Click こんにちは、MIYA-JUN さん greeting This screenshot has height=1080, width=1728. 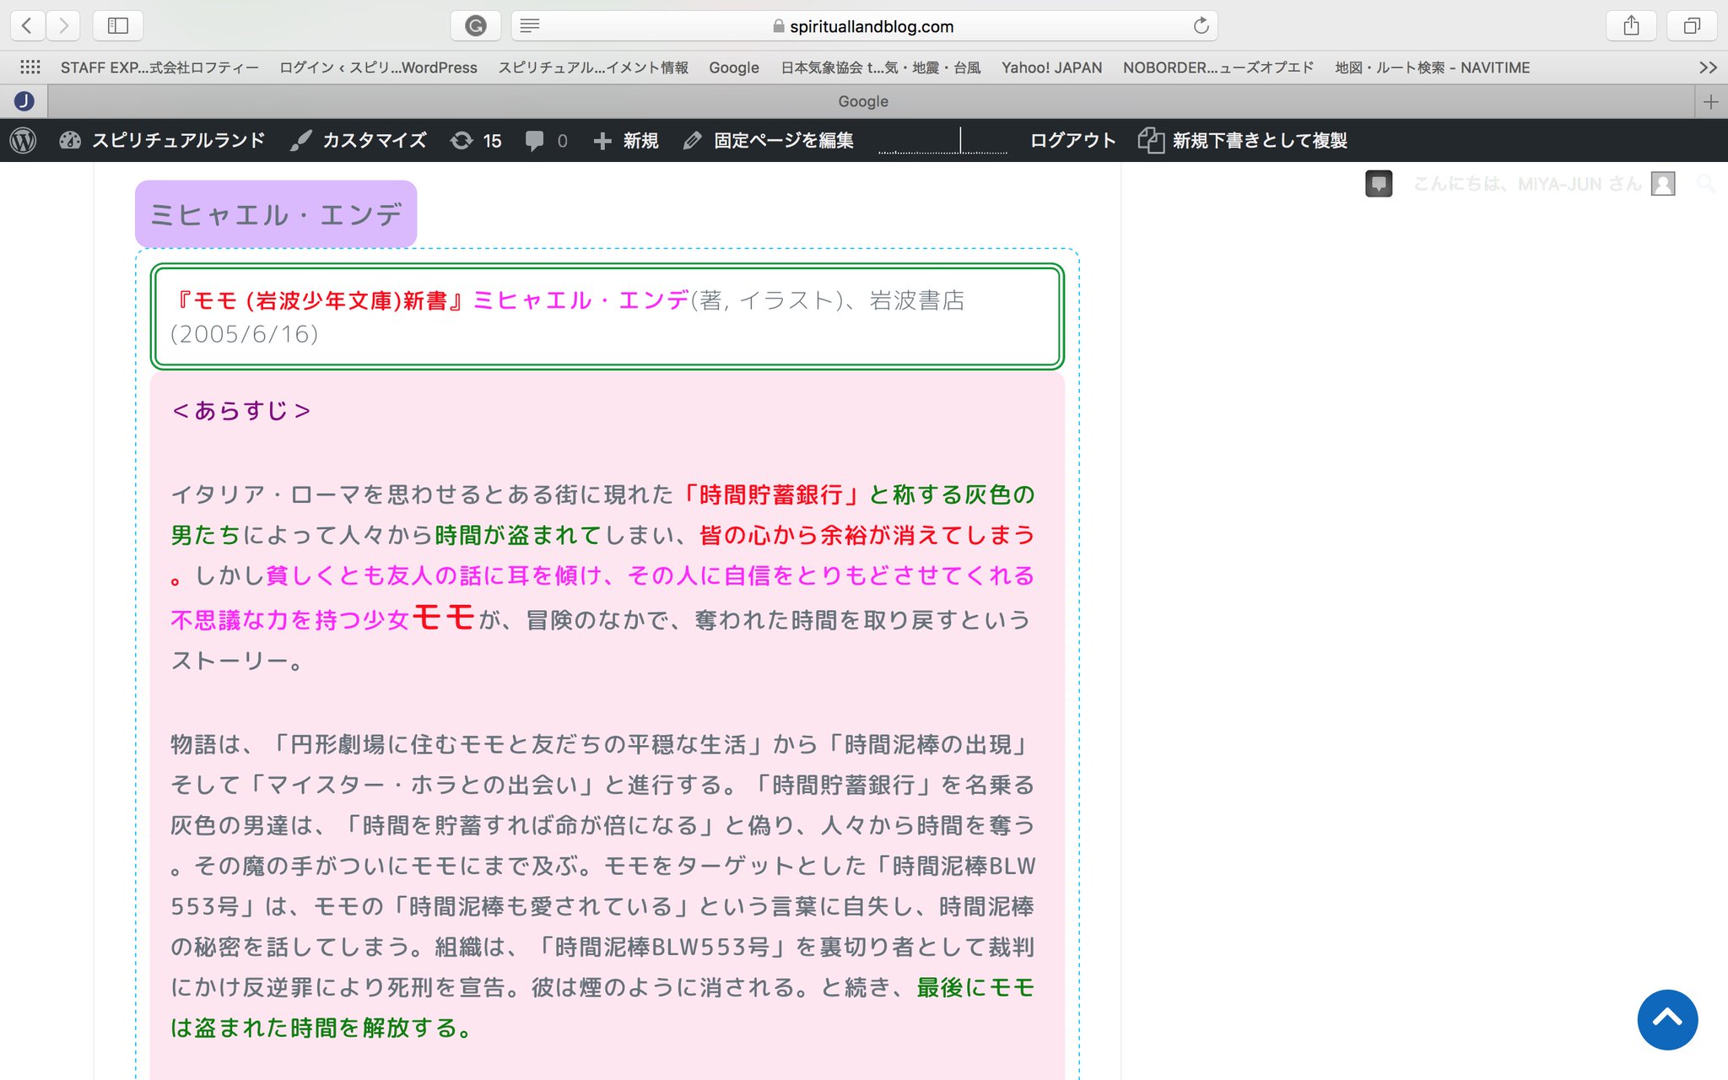point(1527,184)
